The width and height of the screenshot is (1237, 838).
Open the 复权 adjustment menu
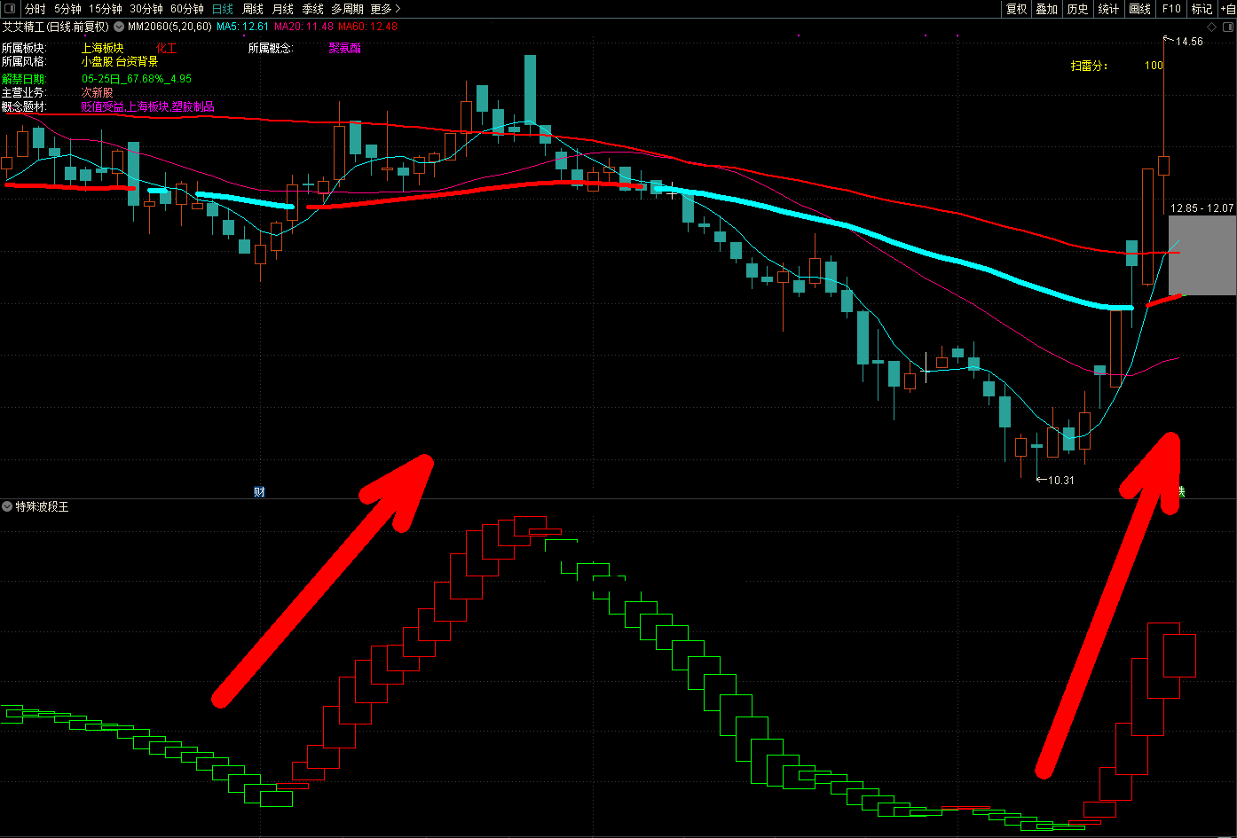tap(1016, 9)
